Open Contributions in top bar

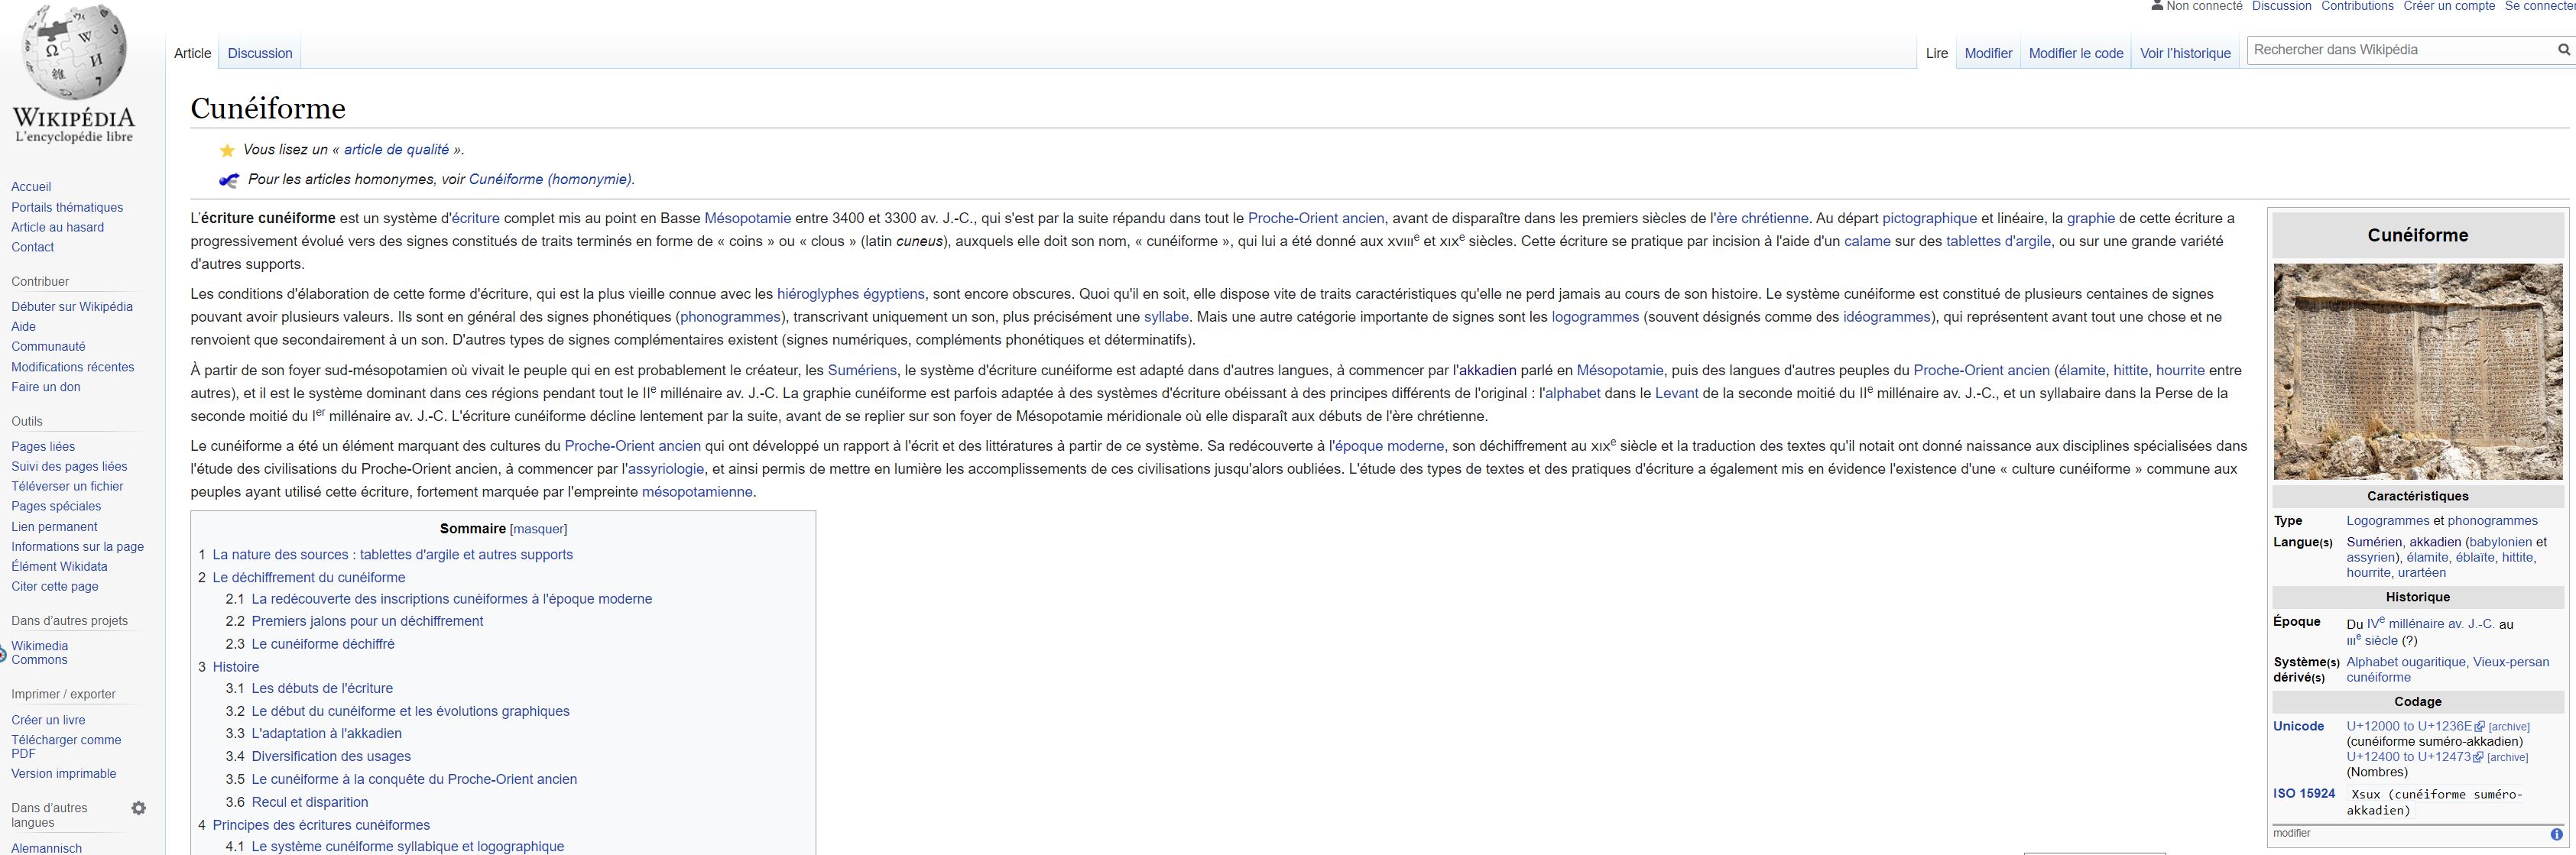point(2357,6)
